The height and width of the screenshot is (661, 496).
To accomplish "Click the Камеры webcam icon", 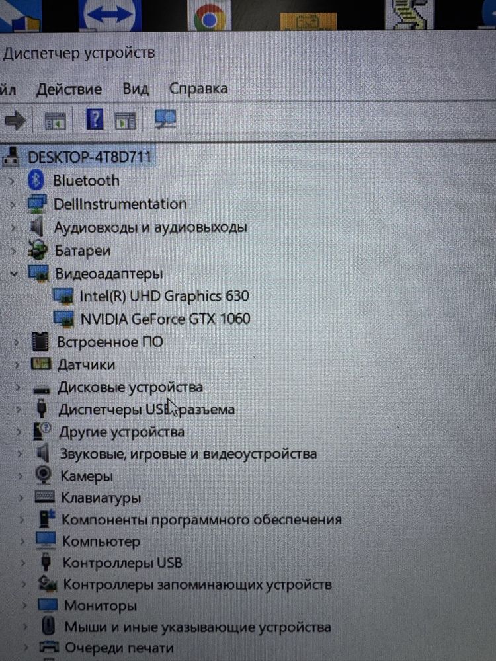I will (44, 475).
